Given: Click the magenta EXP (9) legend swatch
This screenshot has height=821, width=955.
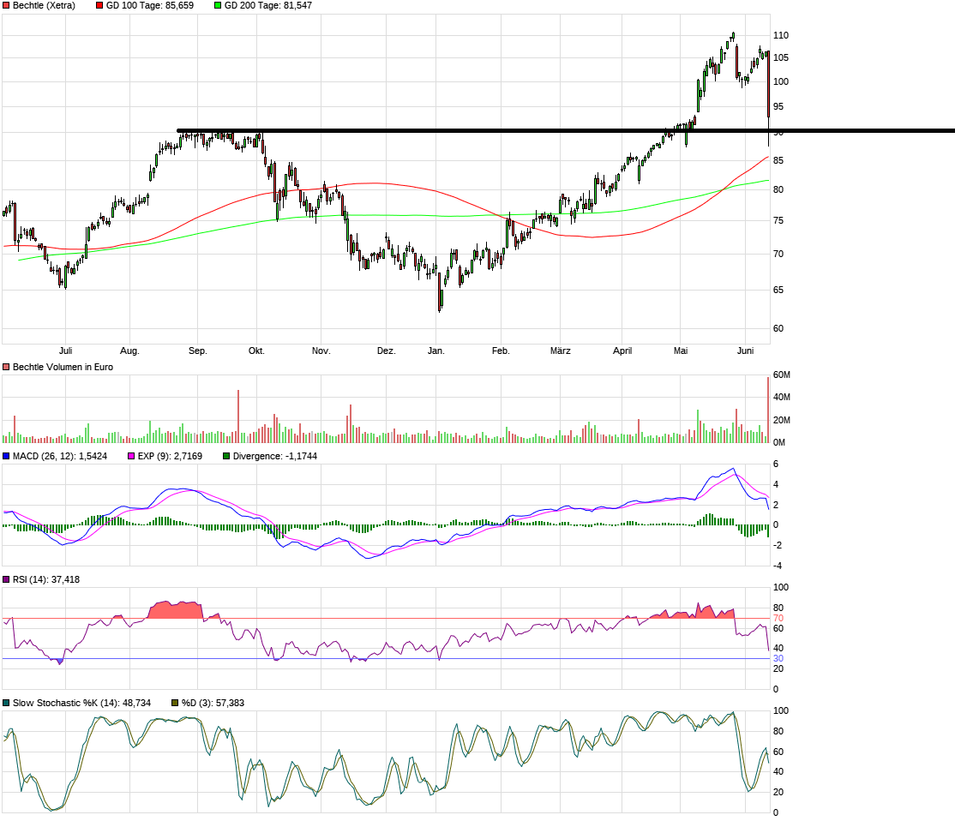Looking at the screenshot, I should (x=131, y=456).
